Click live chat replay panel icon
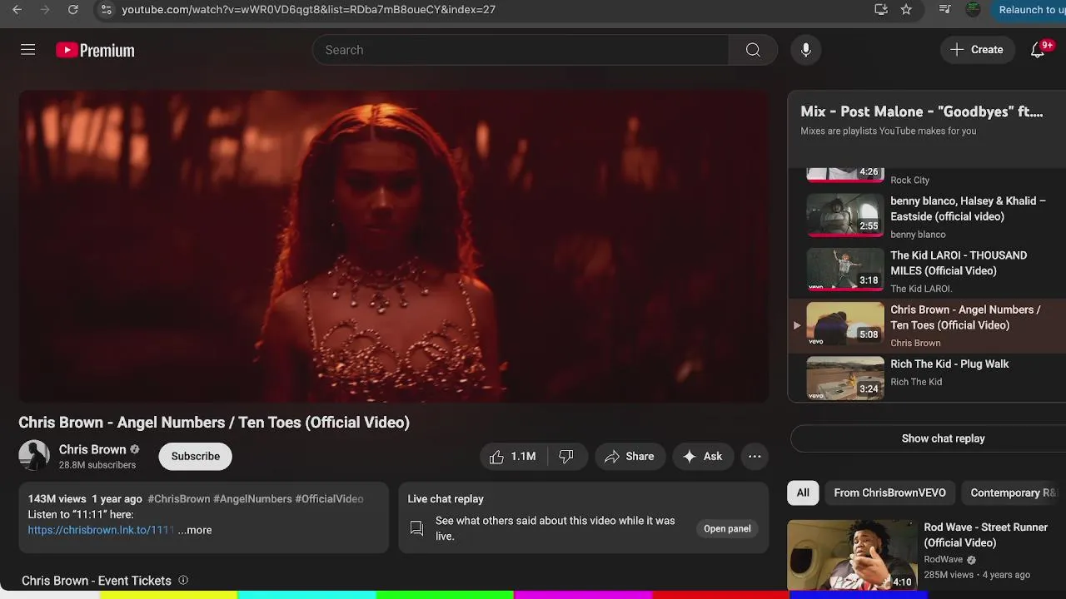 coord(417,528)
